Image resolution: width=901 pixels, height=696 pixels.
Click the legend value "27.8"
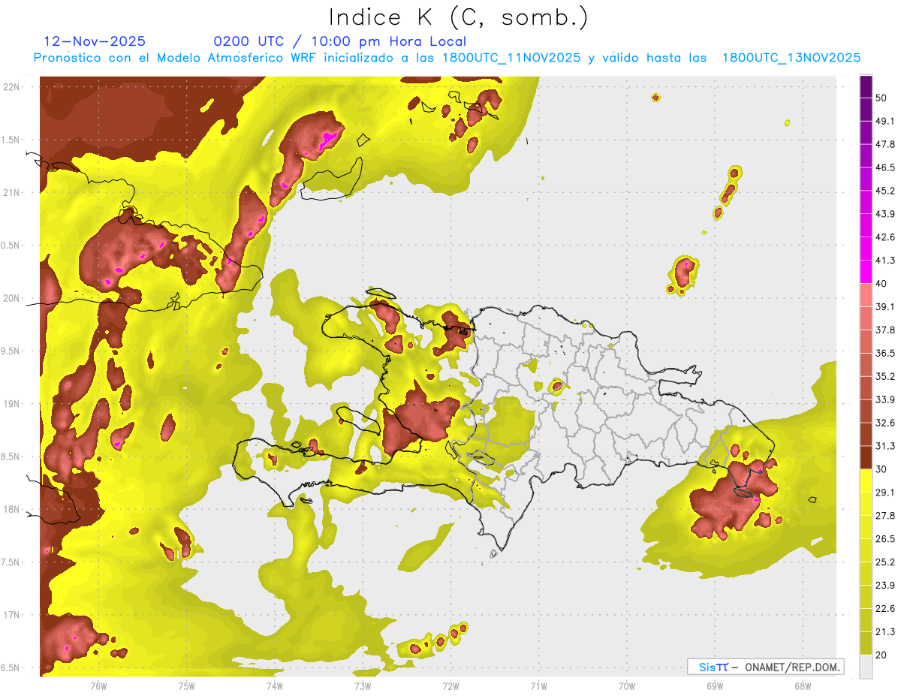[x=885, y=515]
